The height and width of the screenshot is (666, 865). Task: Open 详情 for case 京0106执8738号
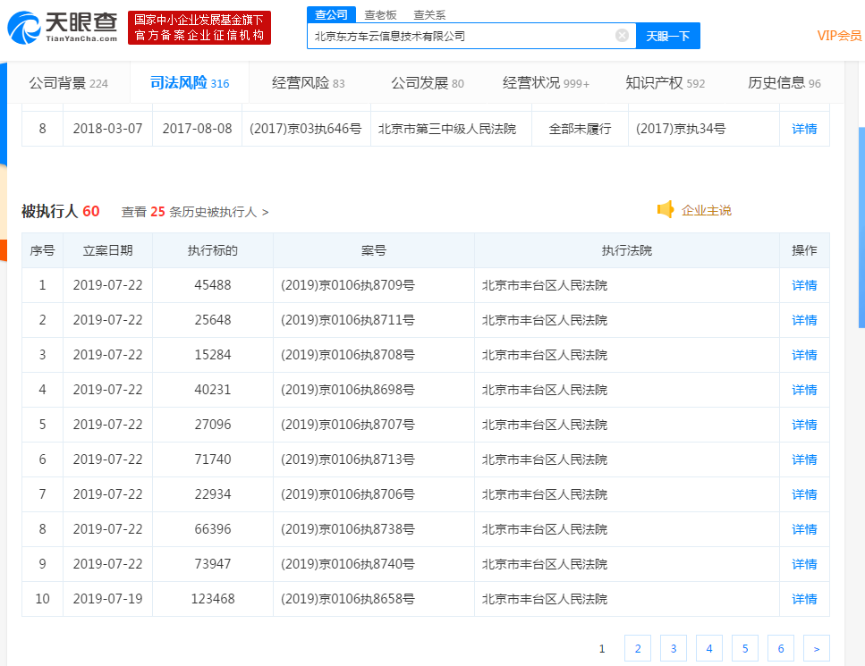point(804,529)
